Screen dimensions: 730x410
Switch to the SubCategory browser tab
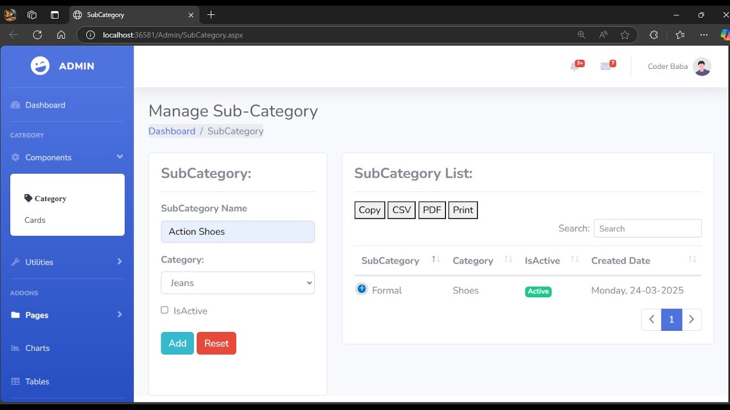(134, 15)
